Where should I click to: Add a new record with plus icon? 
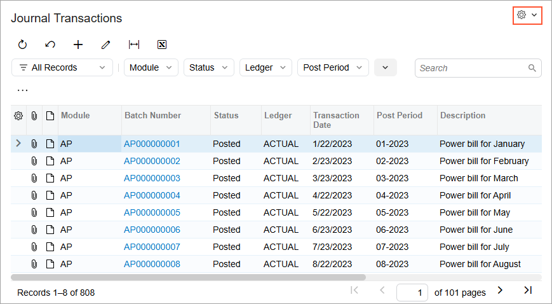tap(78, 45)
